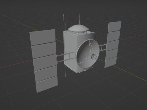The height and width of the screenshot is (110, 147).
Task: Select the bottom segment of right solar panel
Action: pyautogui.click(x=111, y=62)
